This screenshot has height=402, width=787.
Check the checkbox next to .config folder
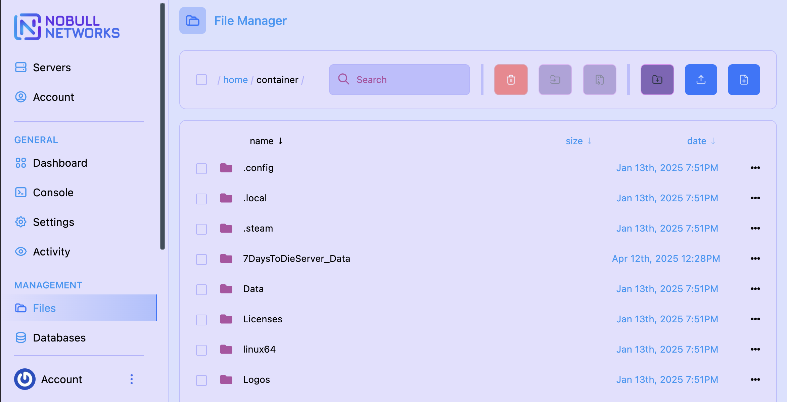pos(201,168)
